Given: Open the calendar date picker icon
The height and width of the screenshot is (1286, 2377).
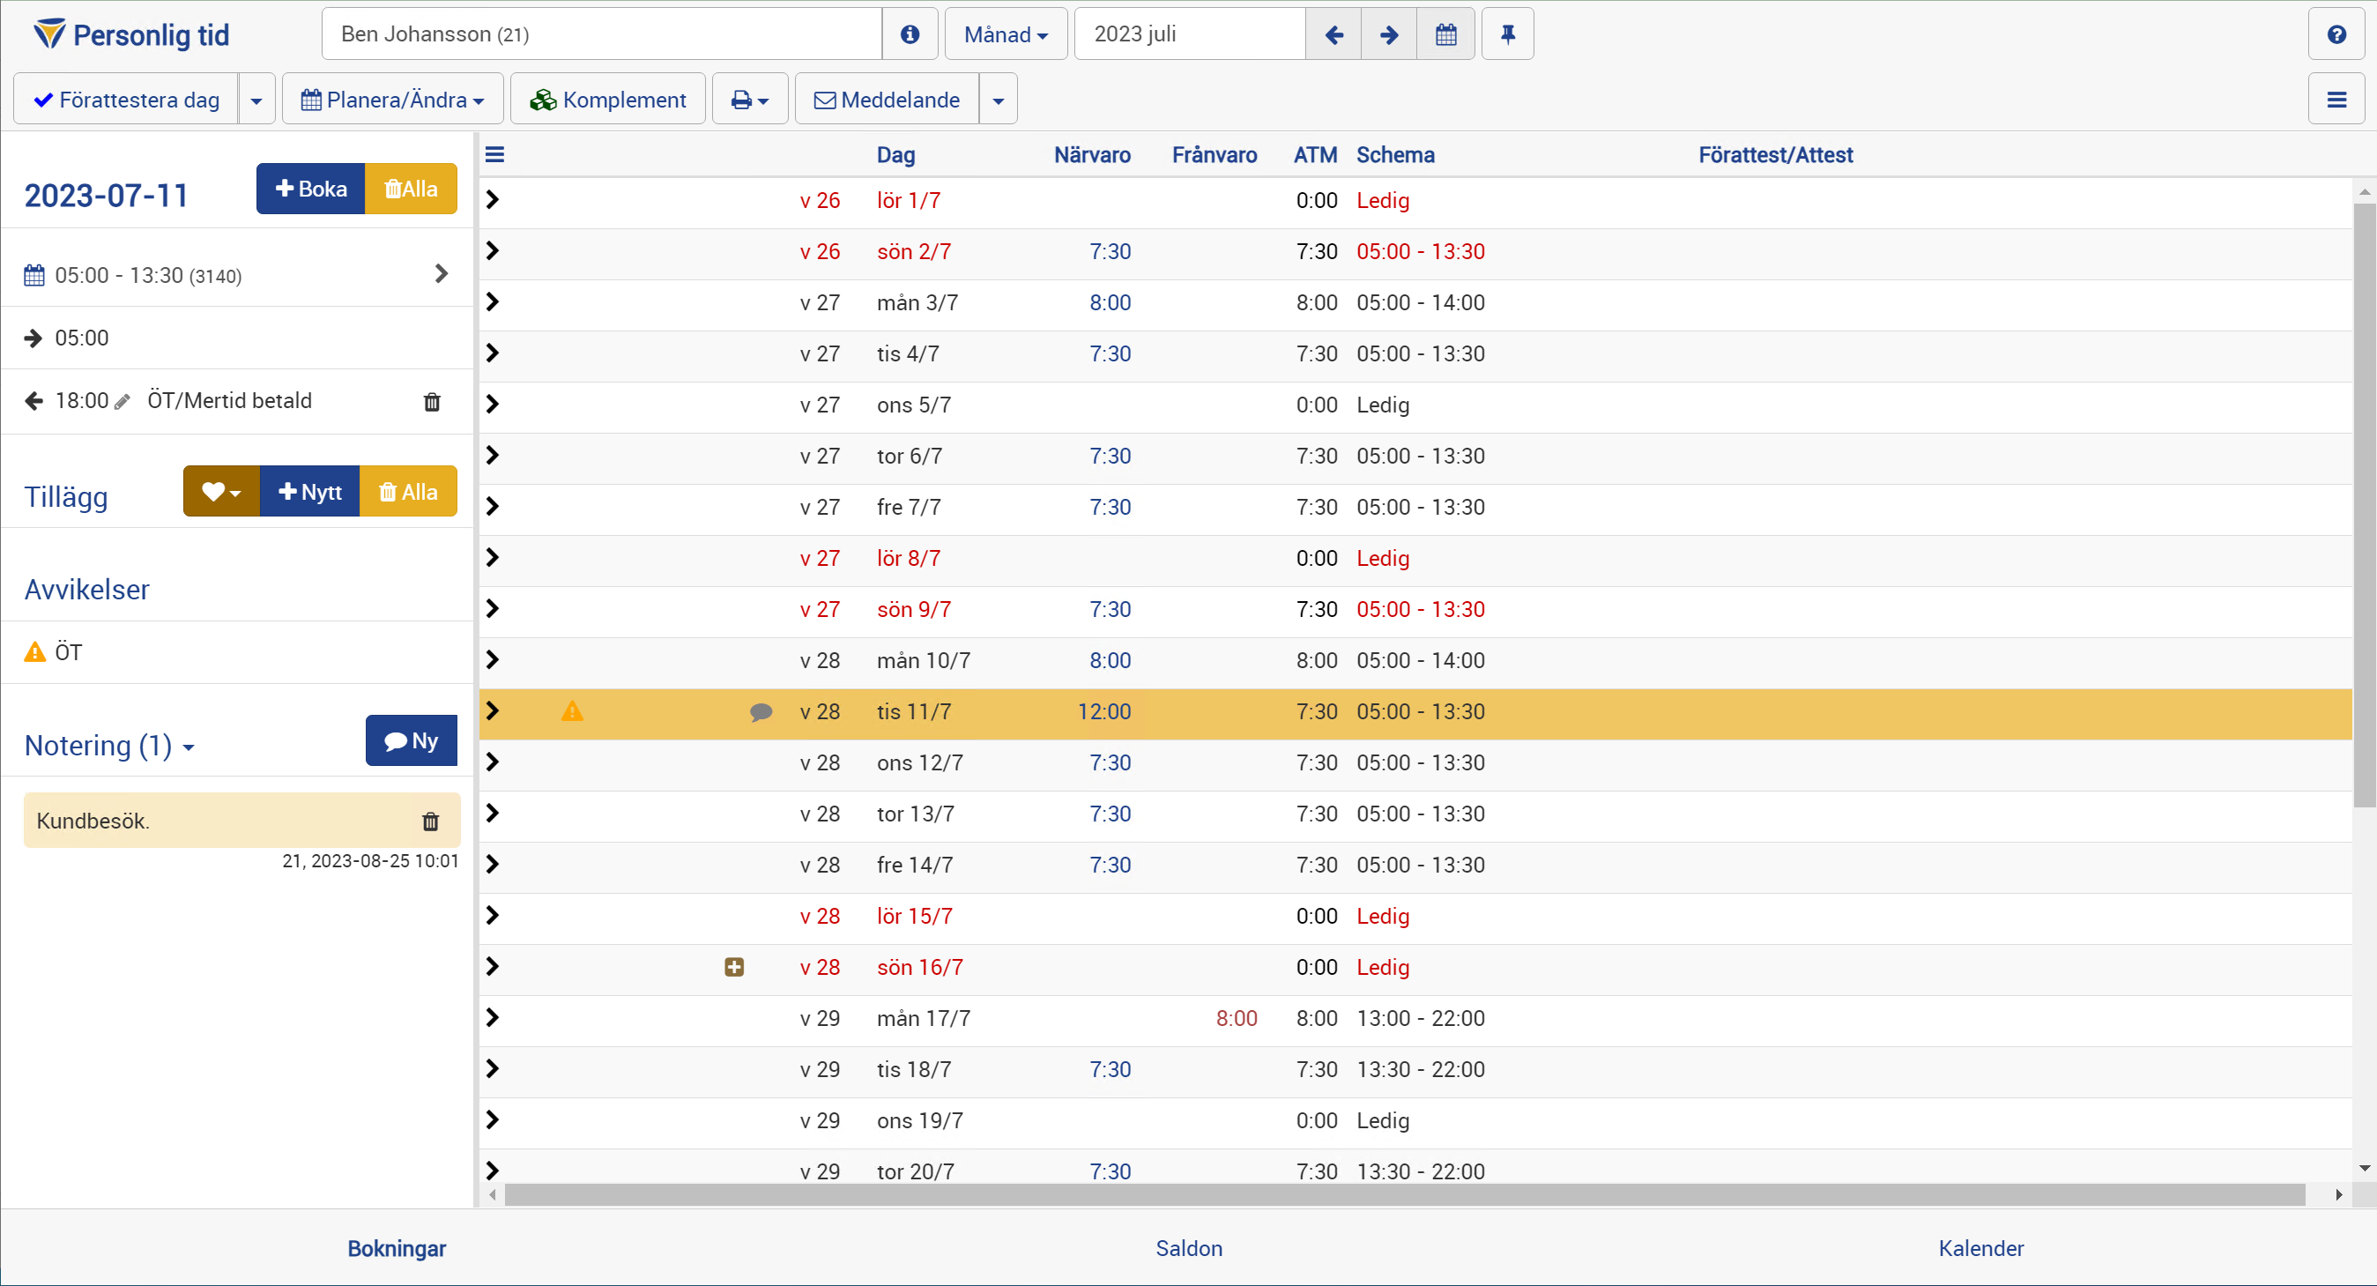Looking at the screenshot, I should 1446,34.
